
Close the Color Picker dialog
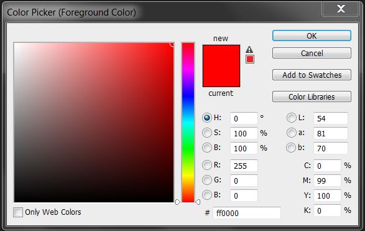[341, 9]
